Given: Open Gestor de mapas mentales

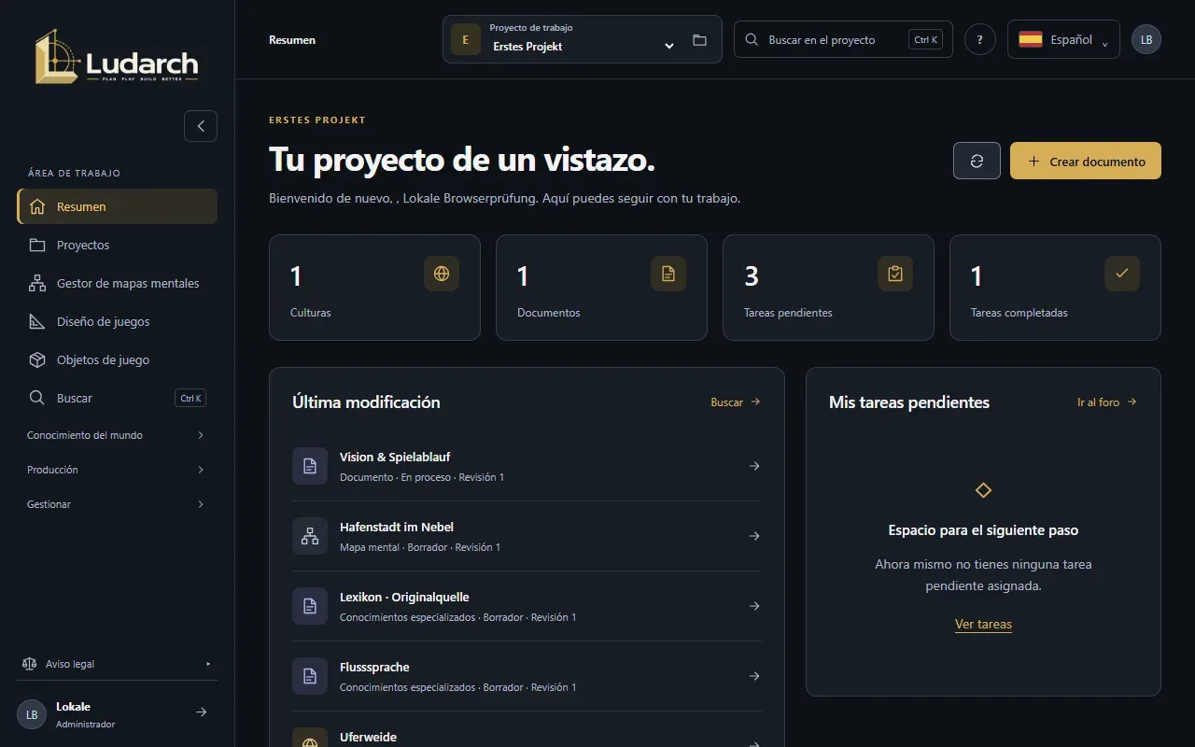Looking at the screenshot, I should (x=117, y=283).
